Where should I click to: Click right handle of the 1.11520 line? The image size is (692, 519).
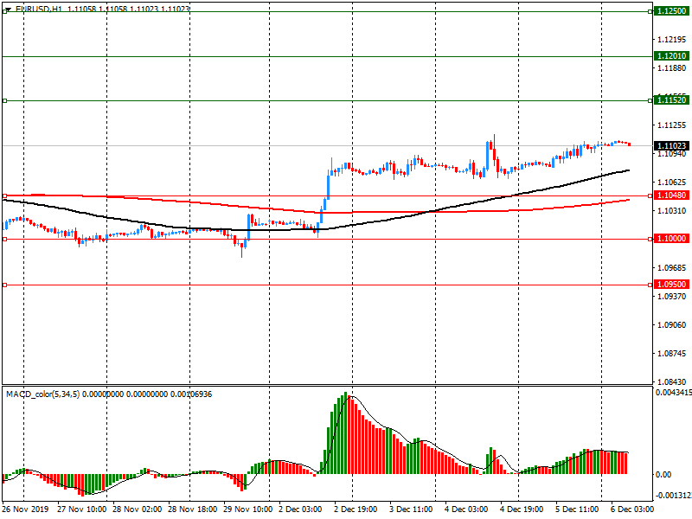pos(650,101)
